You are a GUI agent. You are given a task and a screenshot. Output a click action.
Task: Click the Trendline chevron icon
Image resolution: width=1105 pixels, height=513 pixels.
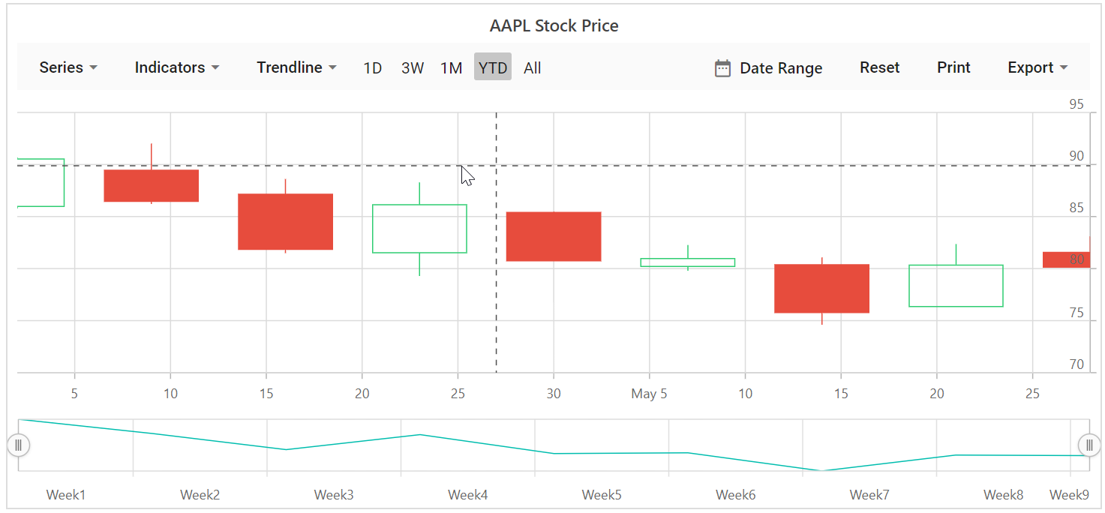[x=333, y=67]
